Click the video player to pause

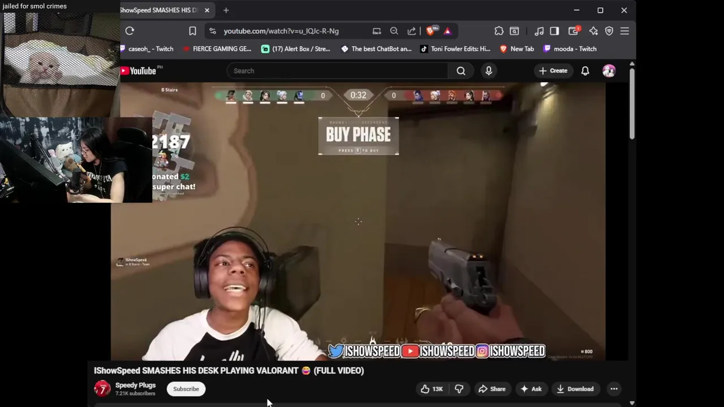point(358,222)
